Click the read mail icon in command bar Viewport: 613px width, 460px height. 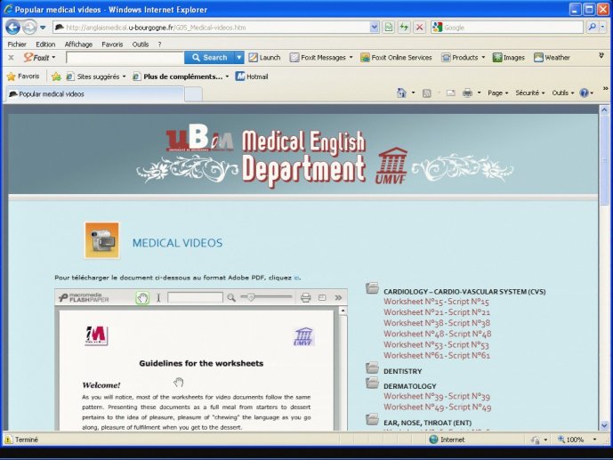451,93
